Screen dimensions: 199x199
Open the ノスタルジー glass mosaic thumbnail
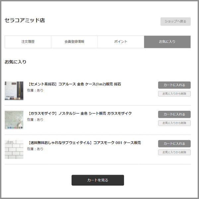click(14, 120)
